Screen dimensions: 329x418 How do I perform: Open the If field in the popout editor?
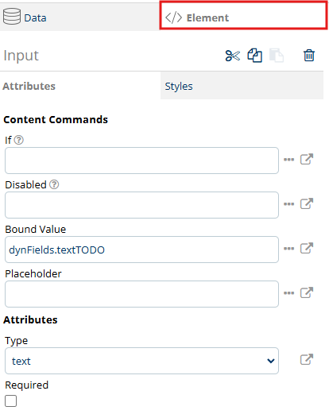pyautogui.click(x=307, y=159)
